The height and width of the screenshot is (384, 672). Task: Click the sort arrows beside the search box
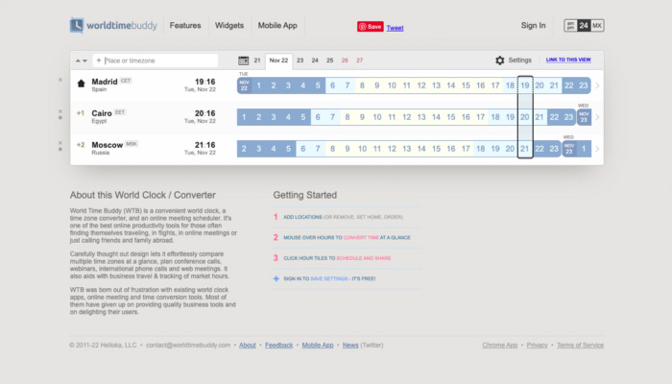coord(82,60)
